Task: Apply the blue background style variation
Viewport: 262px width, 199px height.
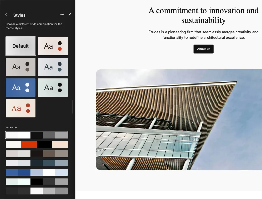Action: pos(20,88)
